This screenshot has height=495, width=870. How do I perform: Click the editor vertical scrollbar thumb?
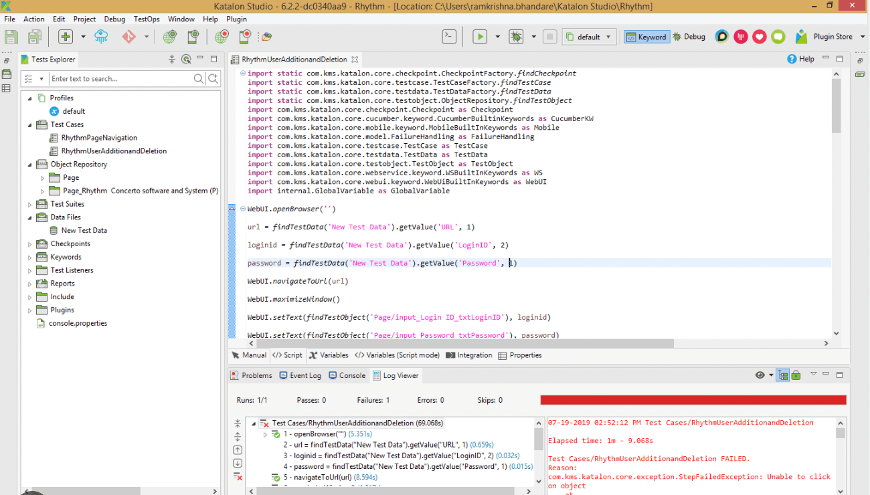pyautogui.click(x=836, y=106)
